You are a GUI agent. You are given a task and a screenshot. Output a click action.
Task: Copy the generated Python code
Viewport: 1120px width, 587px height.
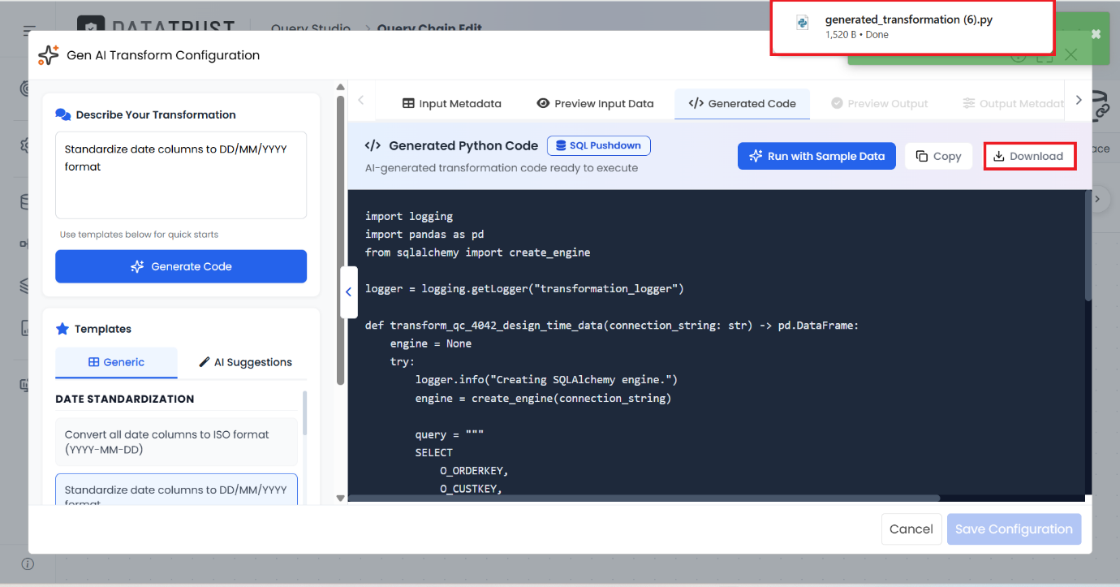point(939,156)
